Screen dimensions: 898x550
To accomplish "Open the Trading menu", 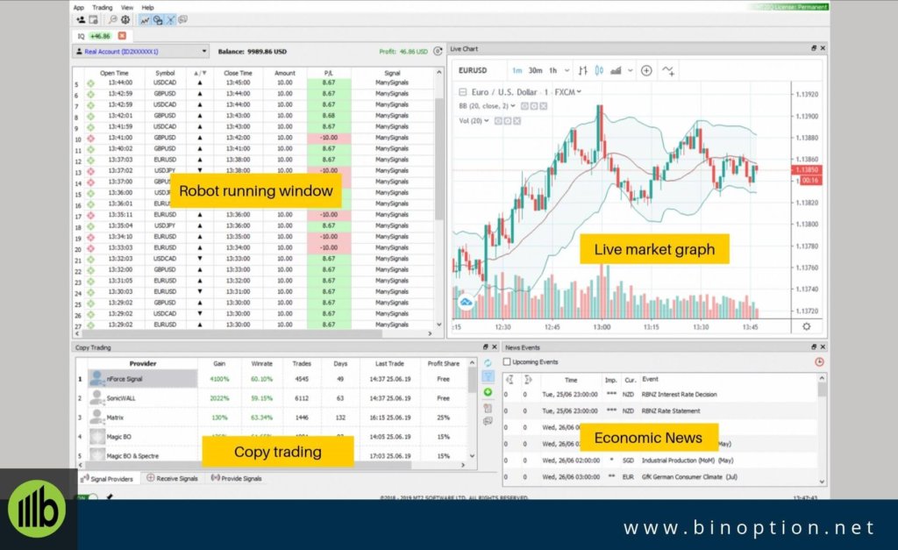I will (103, 7).
